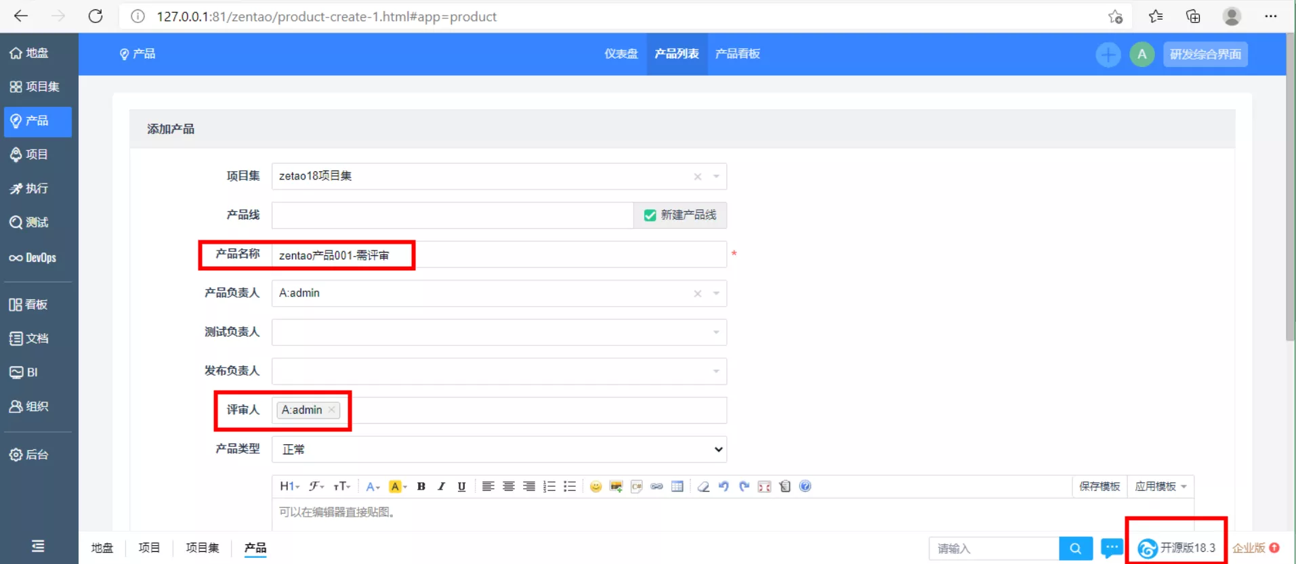
Task: Clear 产品负责人 admin selection
Action: (x=697, y=293)
